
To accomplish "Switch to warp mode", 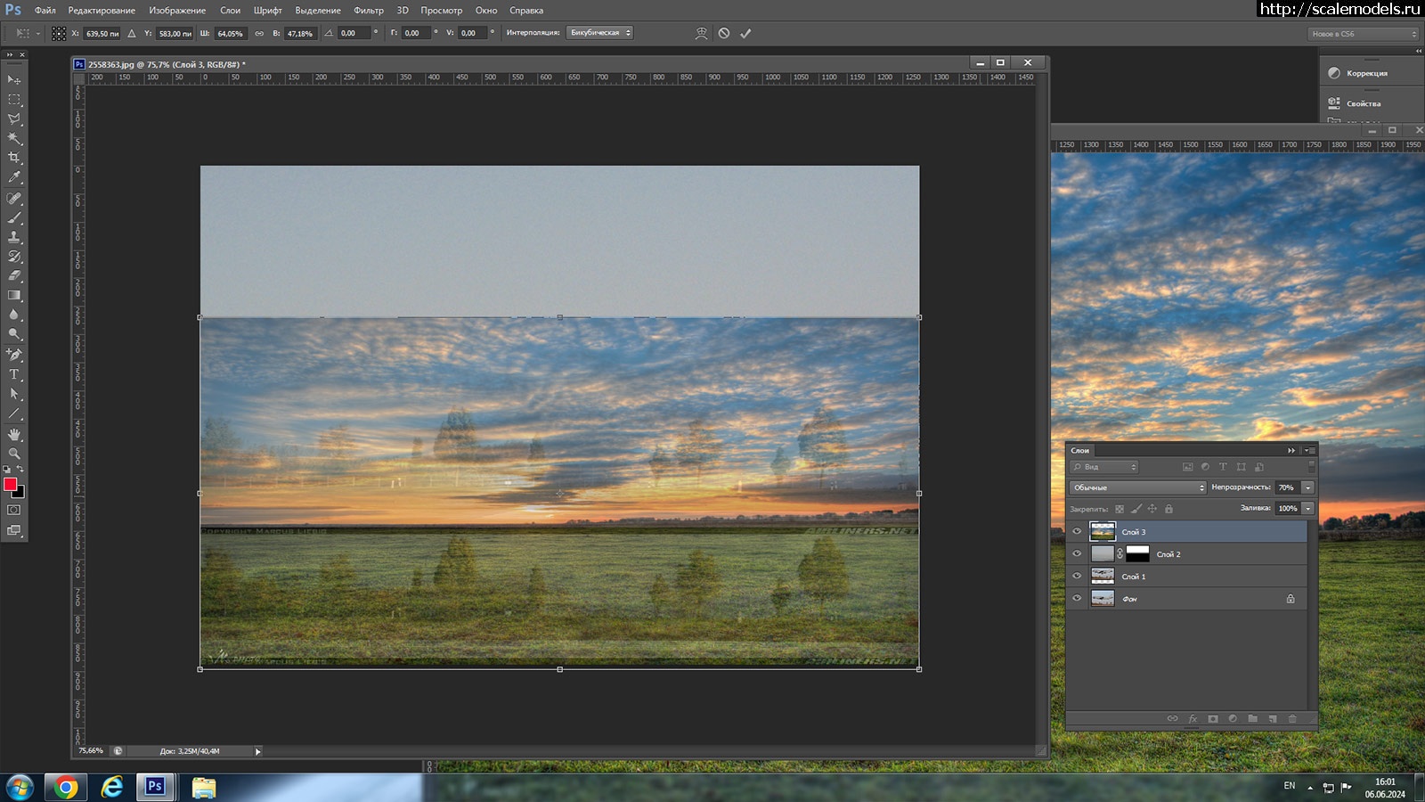I will click(x=702, y=33).
